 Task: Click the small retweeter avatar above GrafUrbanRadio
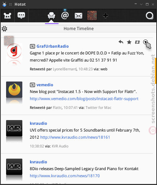coord(9,41)
